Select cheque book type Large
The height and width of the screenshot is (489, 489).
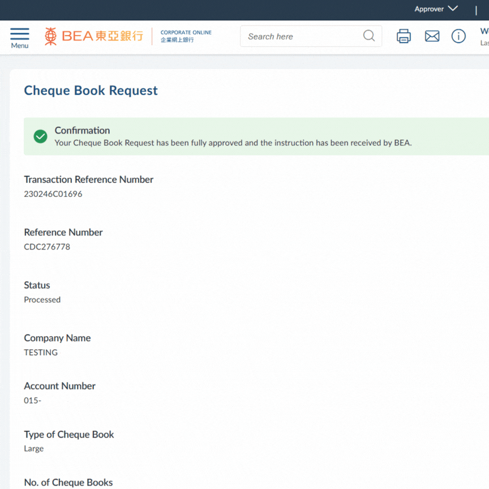pos(34,448)
